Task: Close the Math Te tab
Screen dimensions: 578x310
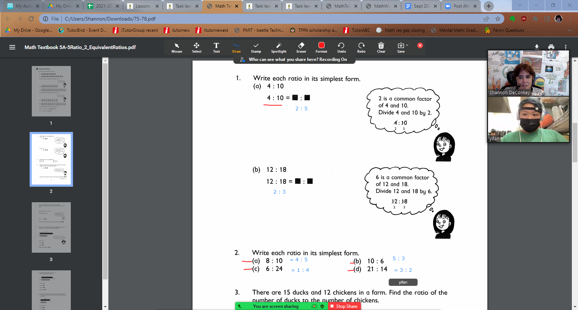Action: [237, 6]
